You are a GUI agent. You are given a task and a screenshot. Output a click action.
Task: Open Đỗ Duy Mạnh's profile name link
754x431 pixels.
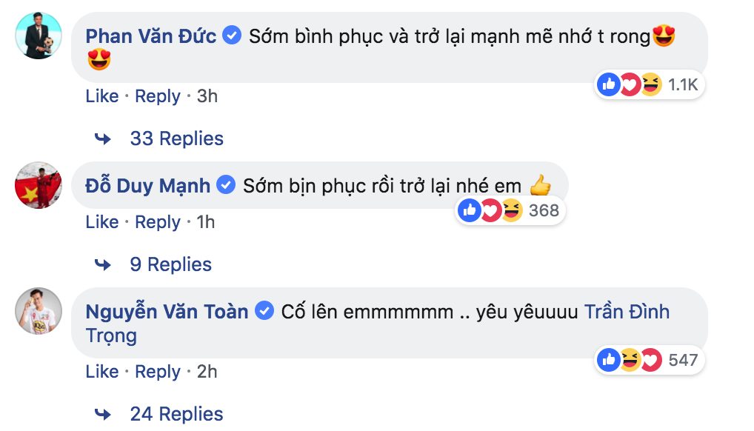pyautogui.click(x=148, y=185)
